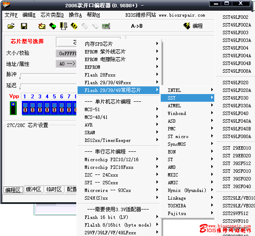The image size is (255, 236).
Task: Click the chip verify toolbar icon
Action: pyautogui.click(x=63, y=26)
